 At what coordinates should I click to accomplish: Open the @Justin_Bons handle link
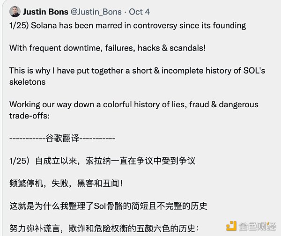pos(96,12)
